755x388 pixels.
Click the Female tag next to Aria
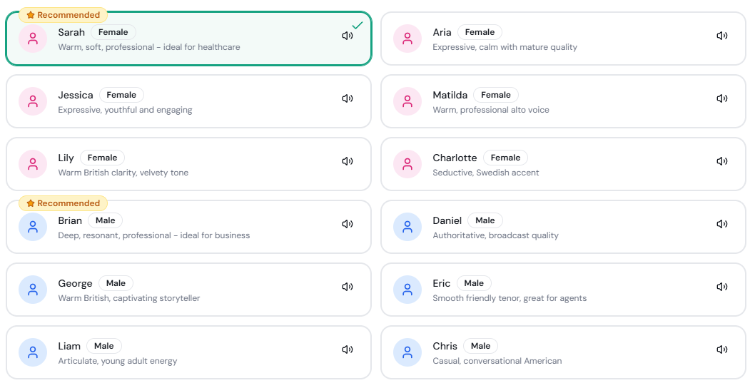point(480,32)
